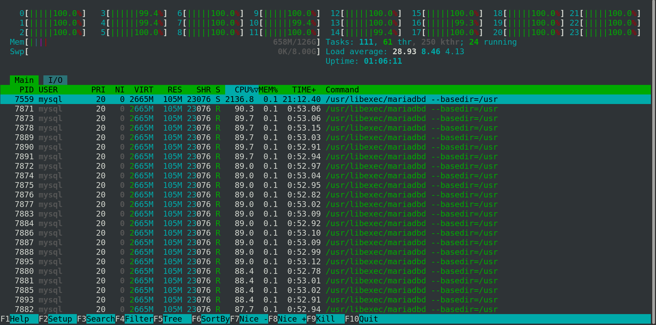Click the Load average values
Screen dimensions: 656x325
[x=428, y=51]
